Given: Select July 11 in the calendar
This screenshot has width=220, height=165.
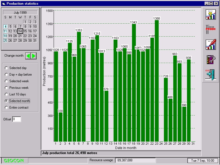Looking at the screenshot, I should 5,31.
